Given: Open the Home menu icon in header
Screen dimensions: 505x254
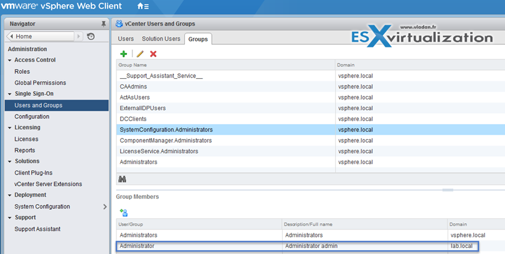Looking at the screenshot, I should [143, 6].
